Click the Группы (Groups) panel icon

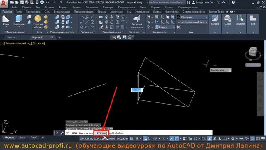click(240, 19)
